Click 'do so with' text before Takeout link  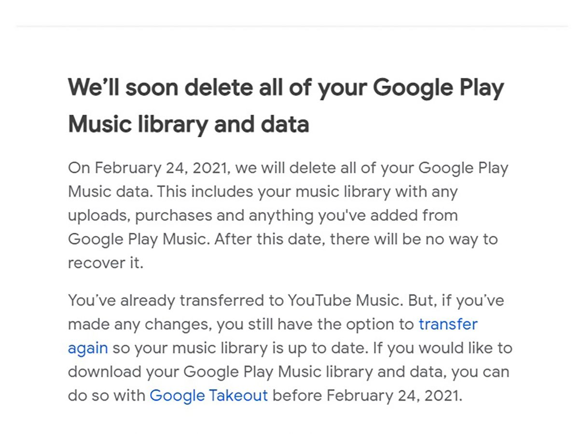click(x=106, y=395)
